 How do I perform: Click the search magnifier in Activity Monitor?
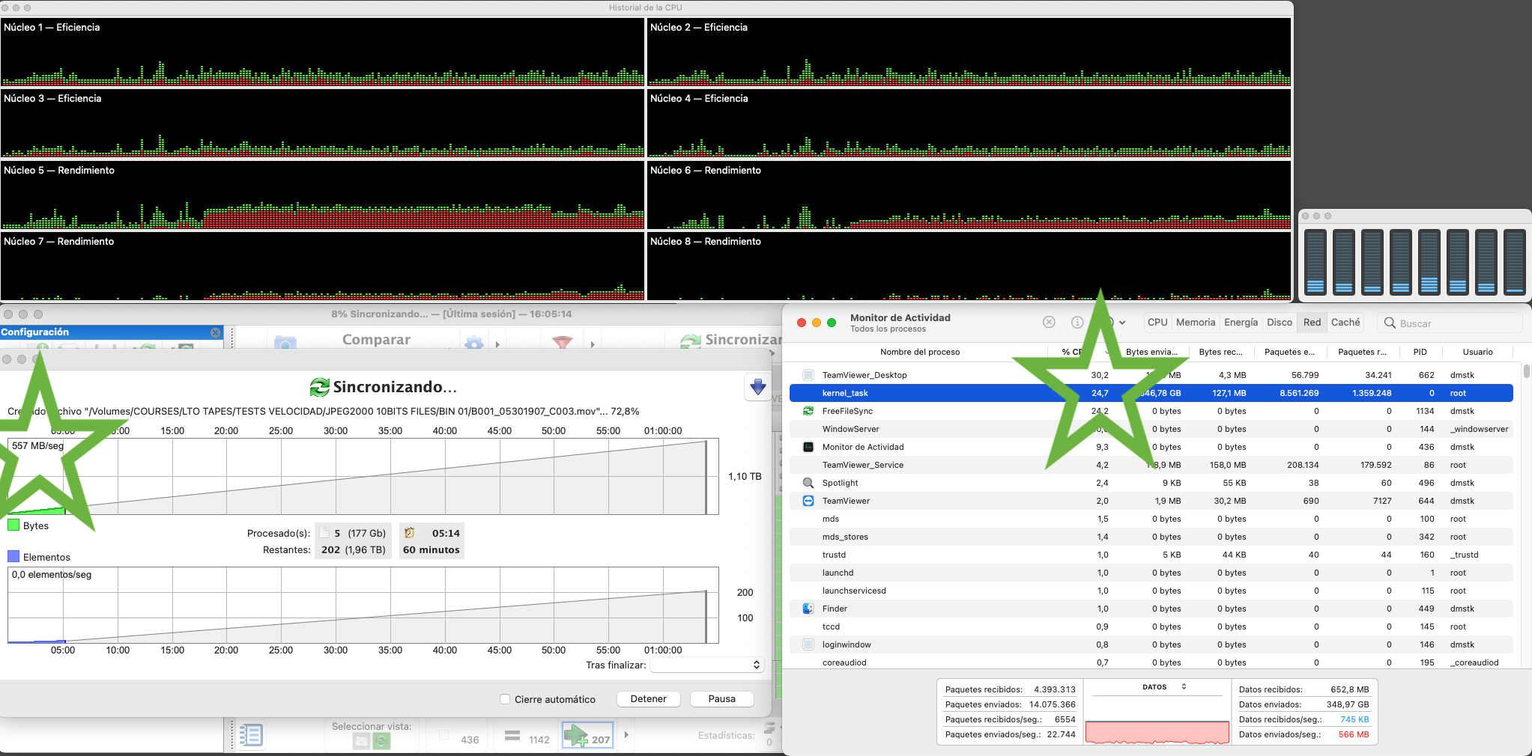click(x=1390, y=323)
